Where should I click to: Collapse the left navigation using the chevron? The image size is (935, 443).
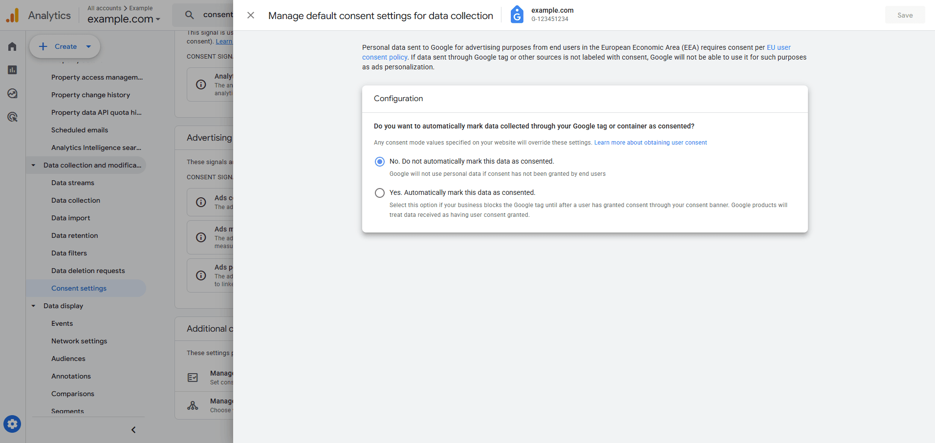click(132, 430)
